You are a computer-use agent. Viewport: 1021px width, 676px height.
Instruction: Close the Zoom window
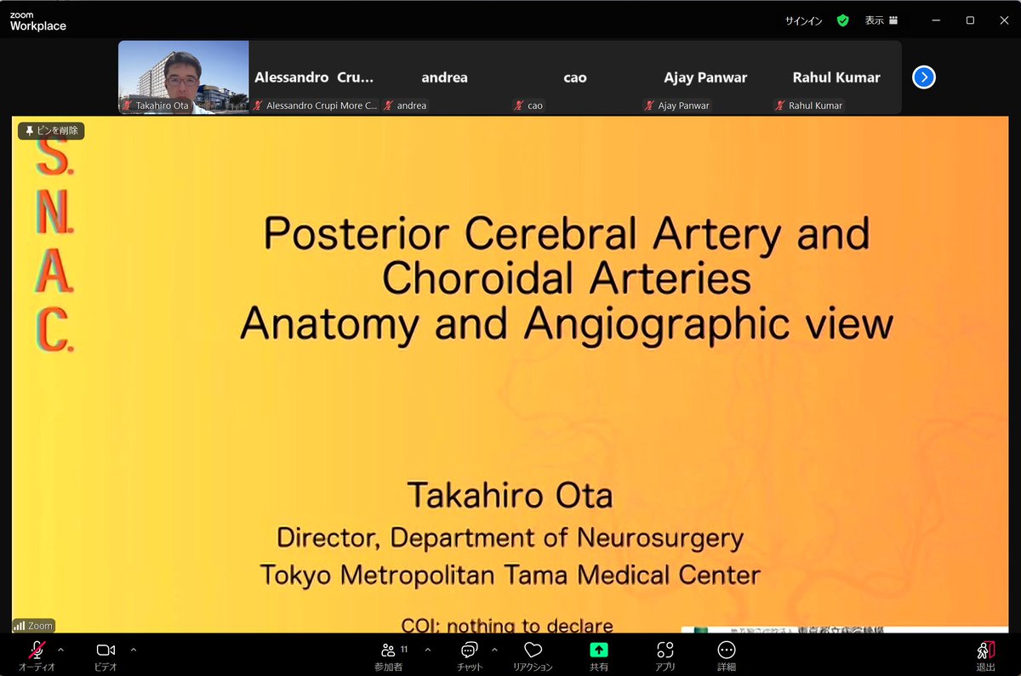click(x=1002, y=20)
